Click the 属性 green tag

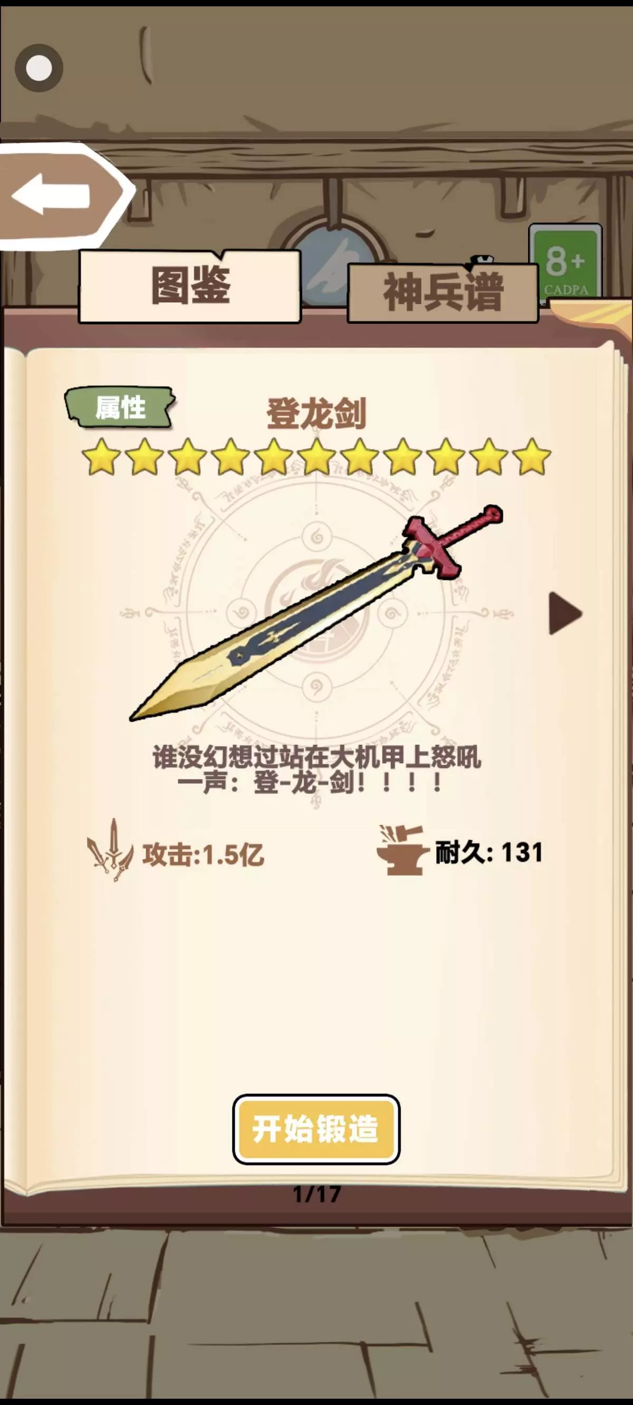[x=120, y=408]
